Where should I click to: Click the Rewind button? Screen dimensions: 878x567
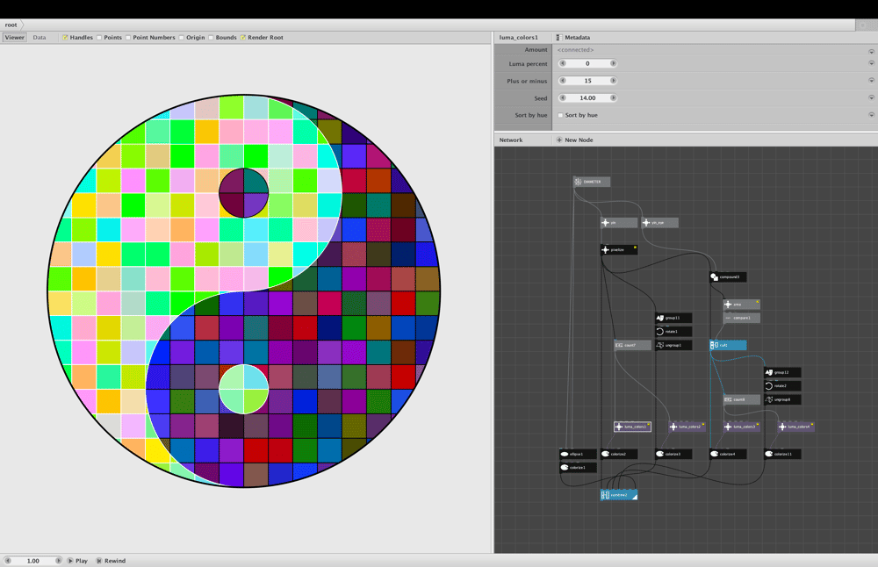click(x=111, y=560)
